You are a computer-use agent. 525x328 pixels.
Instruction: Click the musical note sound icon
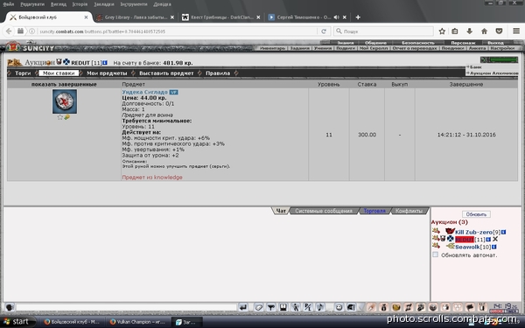[x=320, y=307]
